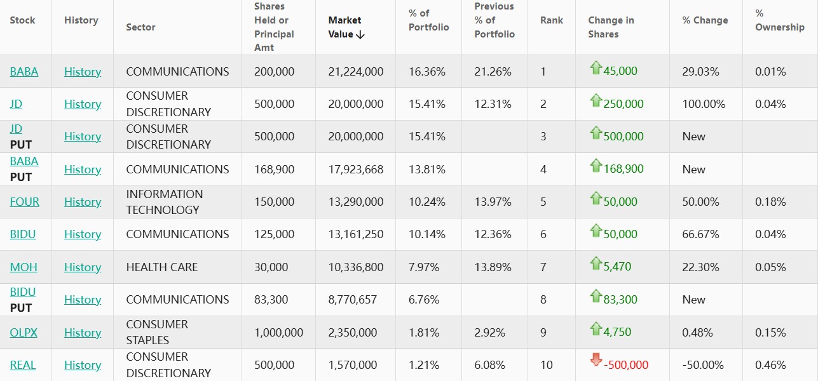Click the green arrow beside 4,750
The image size is (818, 381).
coord(596,328)
